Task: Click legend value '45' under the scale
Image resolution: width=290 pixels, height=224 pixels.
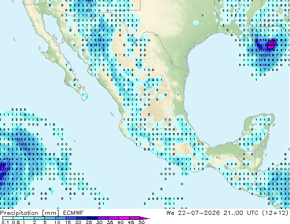Action: [x=131, y=222]
